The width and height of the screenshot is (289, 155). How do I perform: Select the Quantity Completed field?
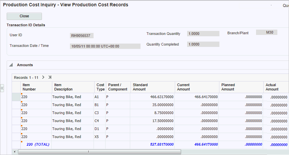tap(203, 44)
